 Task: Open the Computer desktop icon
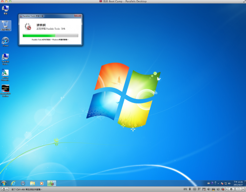5,10
